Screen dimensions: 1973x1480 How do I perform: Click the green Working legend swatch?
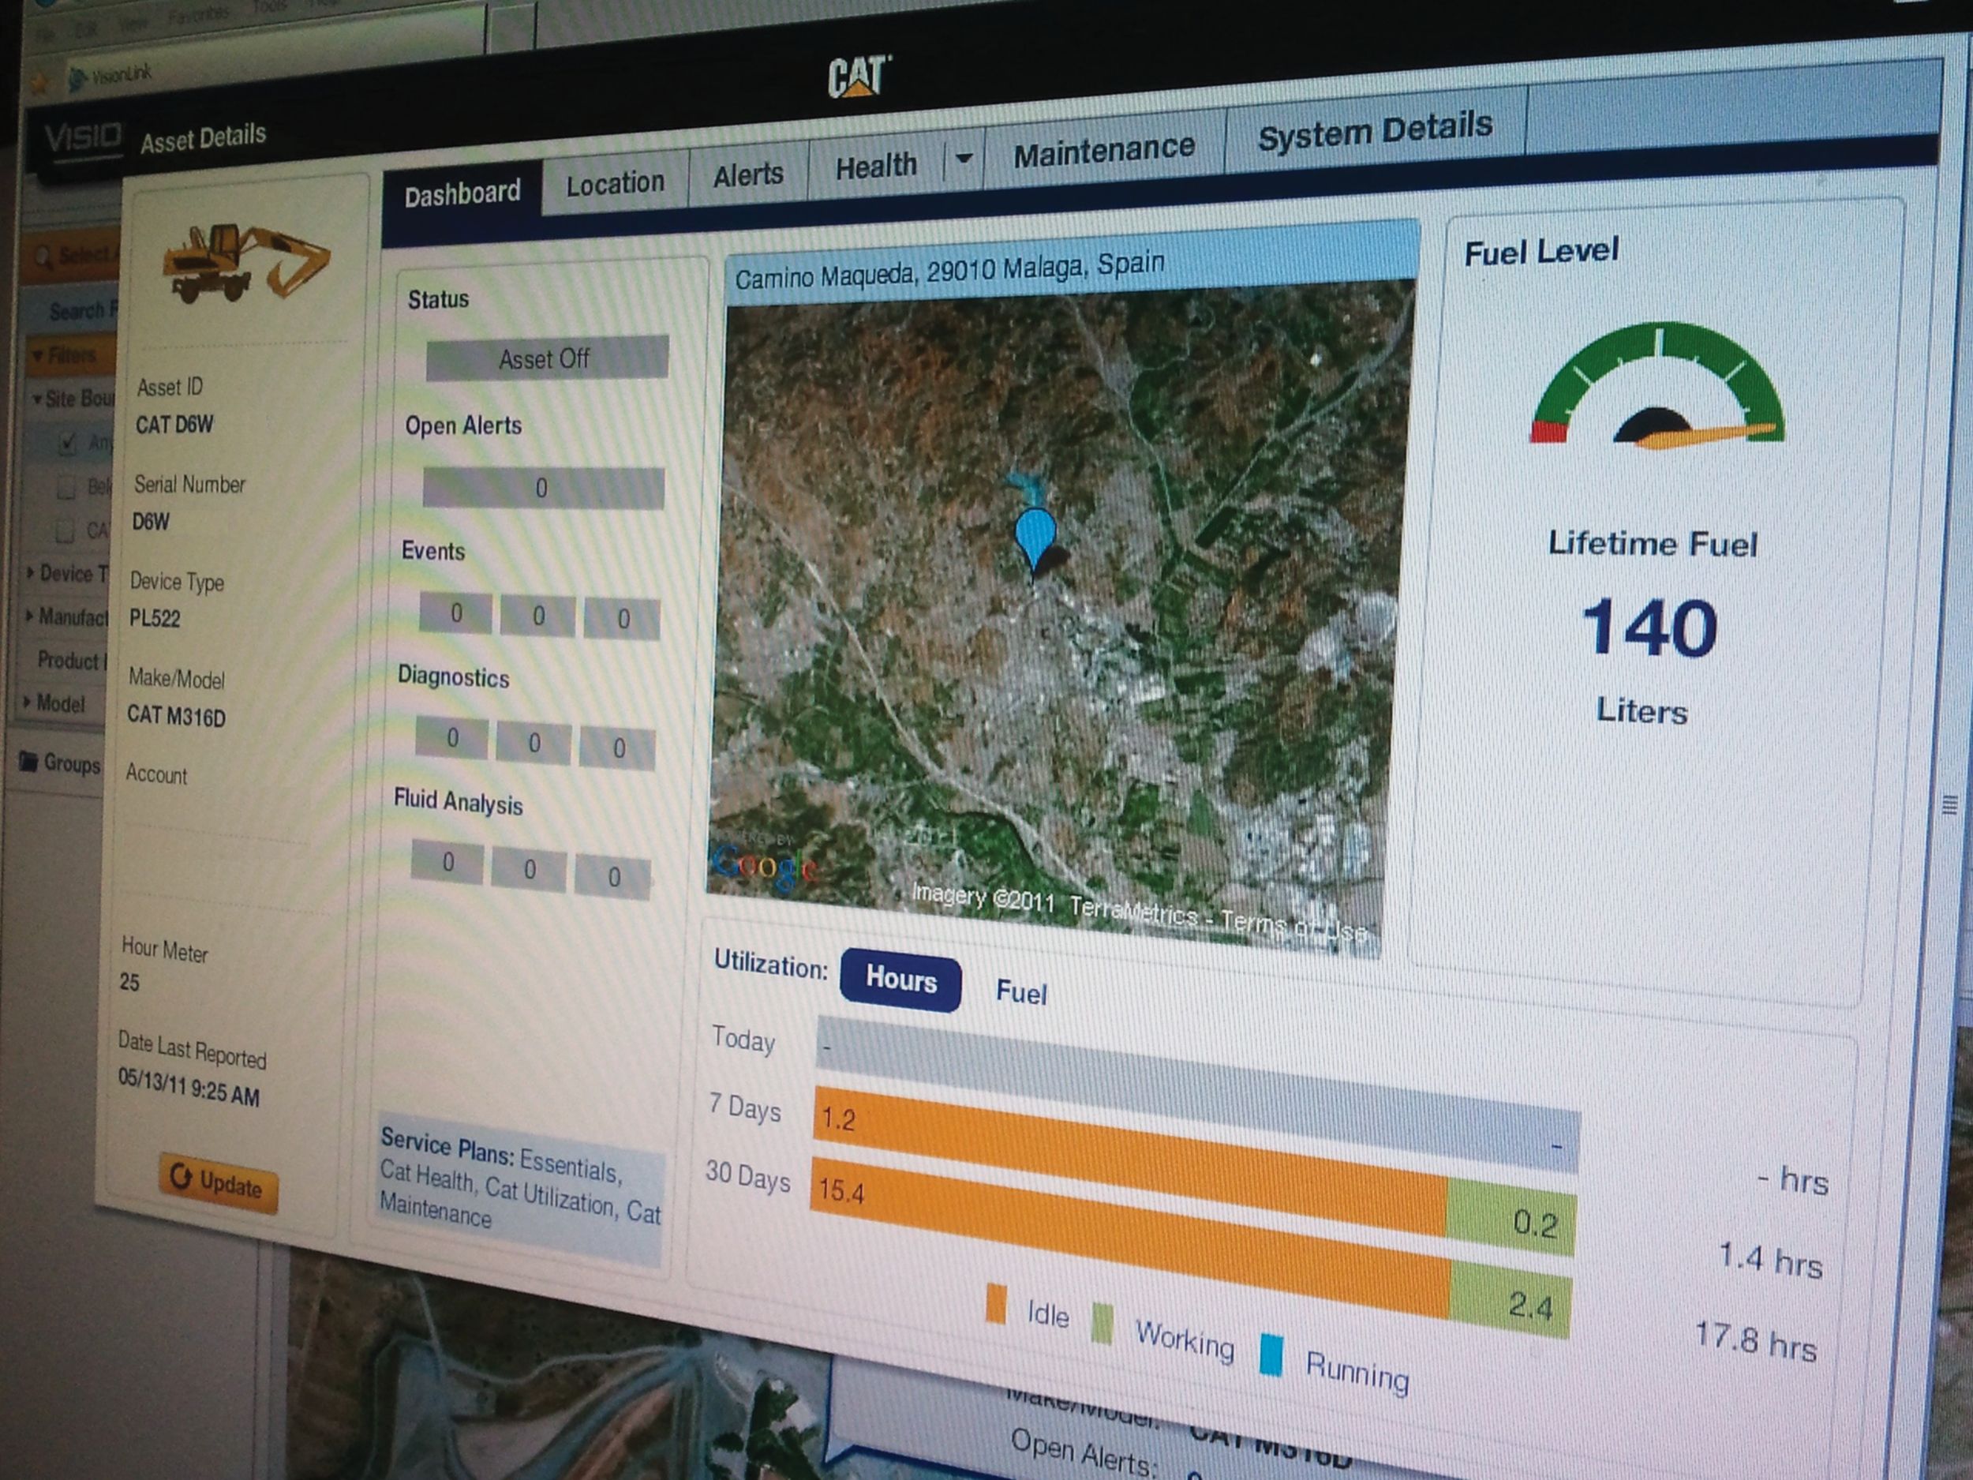click(1103, 1322)
